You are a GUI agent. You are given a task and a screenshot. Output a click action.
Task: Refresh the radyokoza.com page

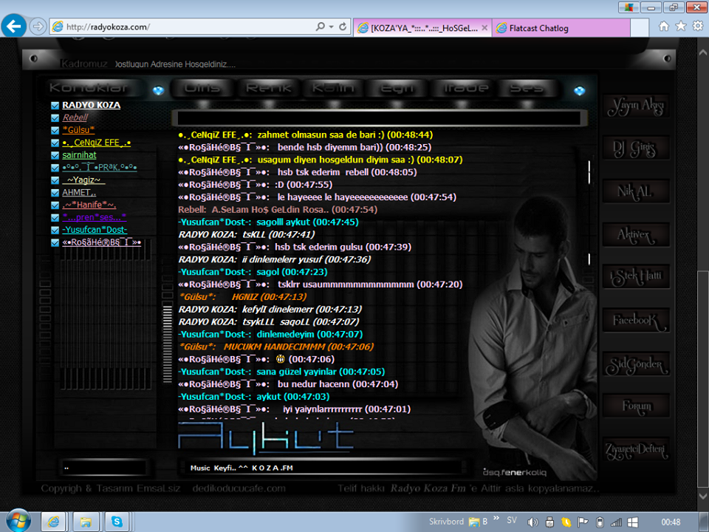[x=343, y=27]
